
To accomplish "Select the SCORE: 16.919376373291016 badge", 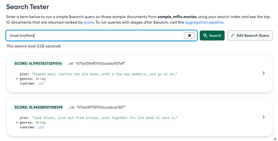I will (x=38, y=63).
